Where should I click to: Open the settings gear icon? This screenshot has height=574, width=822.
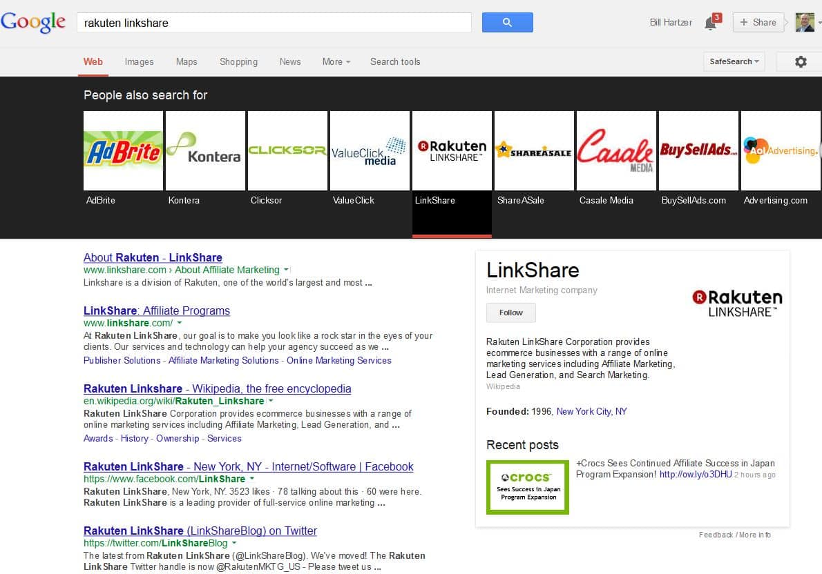click(x=801, y=62)
